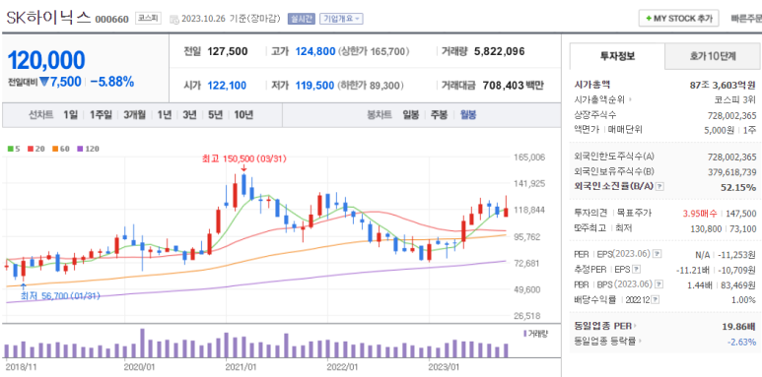Click the -5.88% change rate
This screenshot has height=377, width=762.
click(111, 82)
